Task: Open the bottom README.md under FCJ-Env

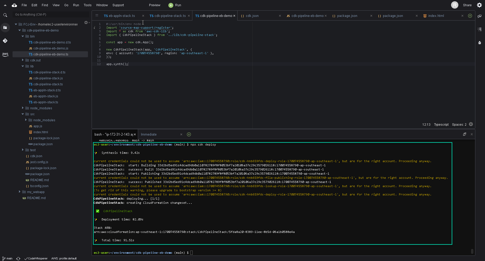Action: pos(36,198)
